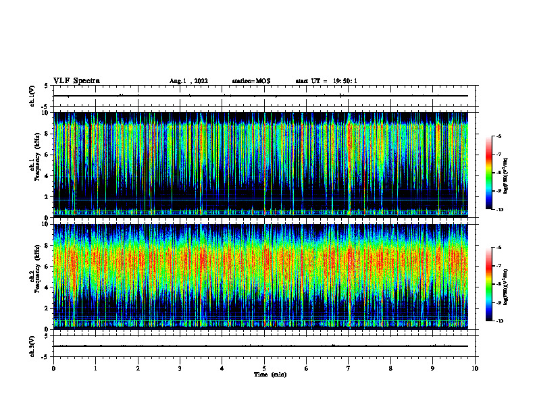Viewport: 535px width, 413px height.
Task: Click the "3" tick on time axis
Action: (x=180, y=368)
